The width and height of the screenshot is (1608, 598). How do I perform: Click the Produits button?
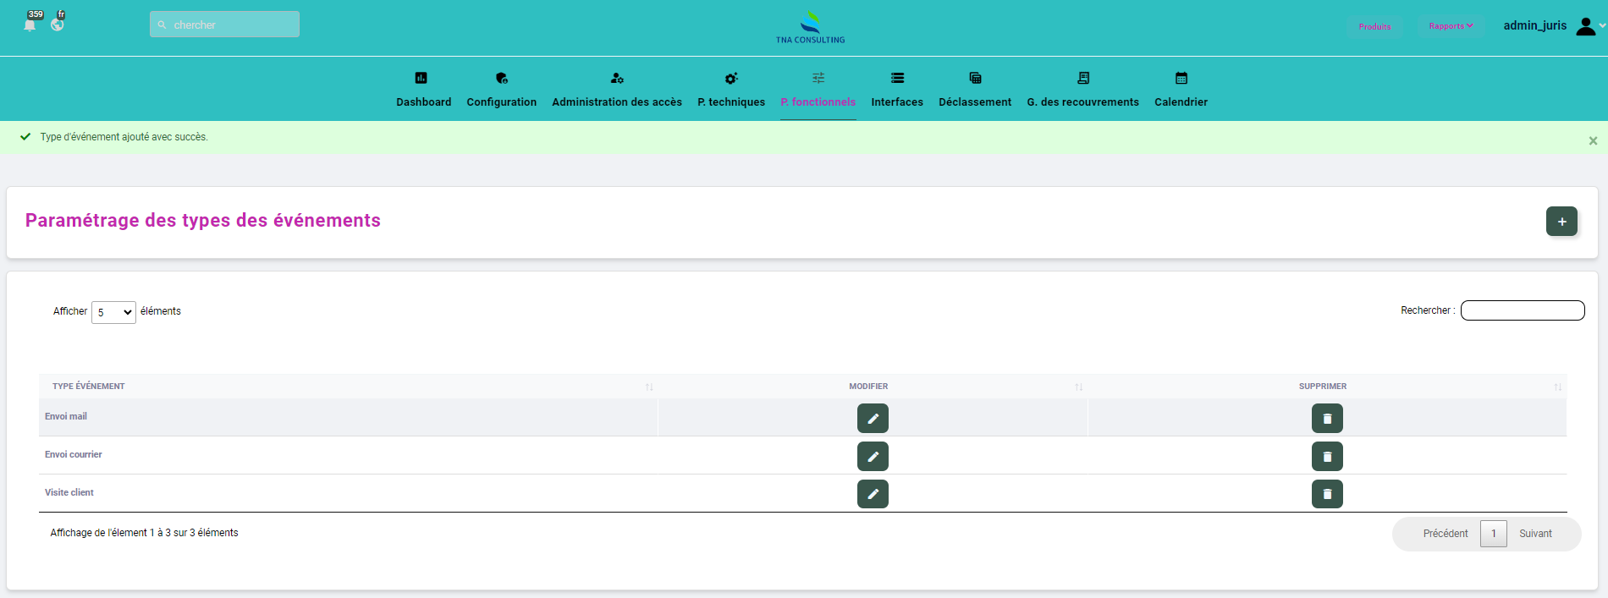[1374, 27]
